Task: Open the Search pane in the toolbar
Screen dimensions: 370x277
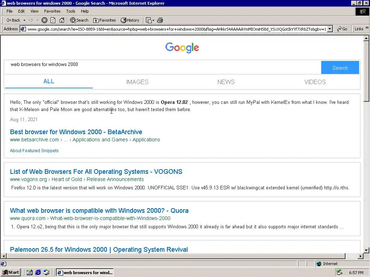Action: 79,20
